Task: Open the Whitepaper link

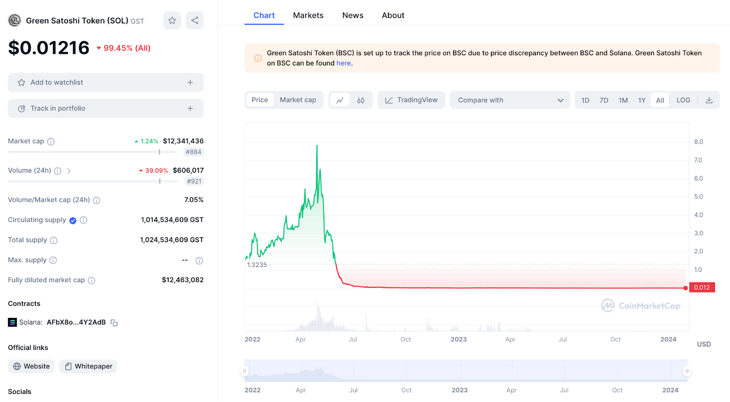Action: pos(88,366)
